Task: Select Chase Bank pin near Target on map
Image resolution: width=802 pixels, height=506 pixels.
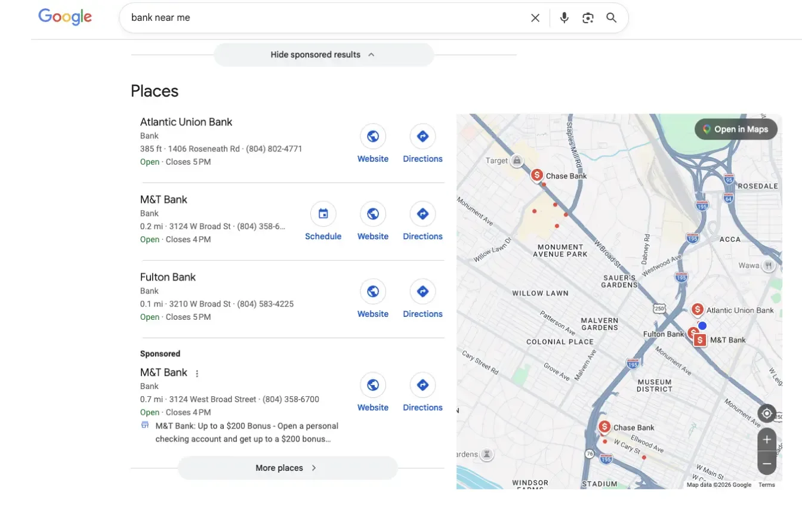Action: click(537, 175)
